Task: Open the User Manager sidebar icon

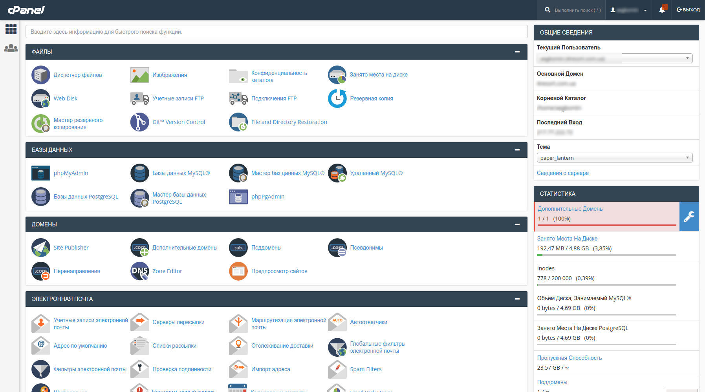Action: [x=11, y=48]
